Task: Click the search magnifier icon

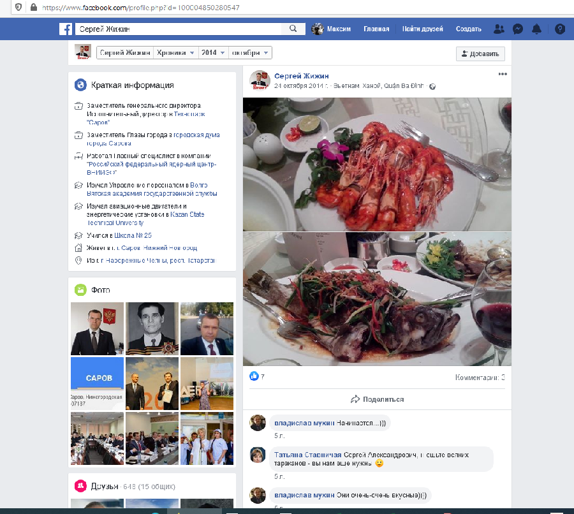Action: pyautogui.click(x=293, y=29)
